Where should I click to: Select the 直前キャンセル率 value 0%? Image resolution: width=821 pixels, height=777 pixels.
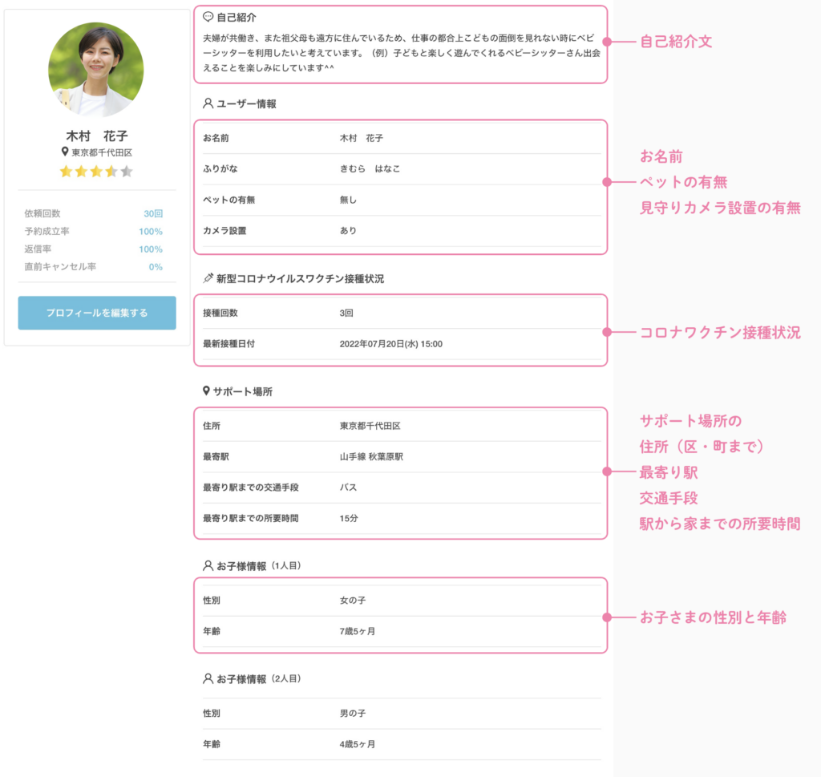point(156,267)
